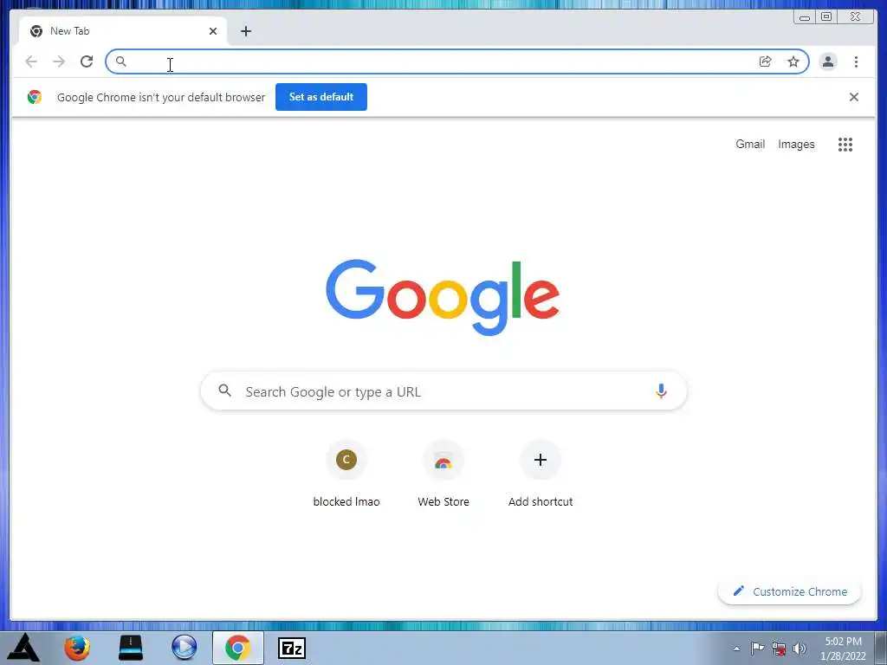Click Set as default button
Screen dimensions: 887x665
[x=321, y=97]
